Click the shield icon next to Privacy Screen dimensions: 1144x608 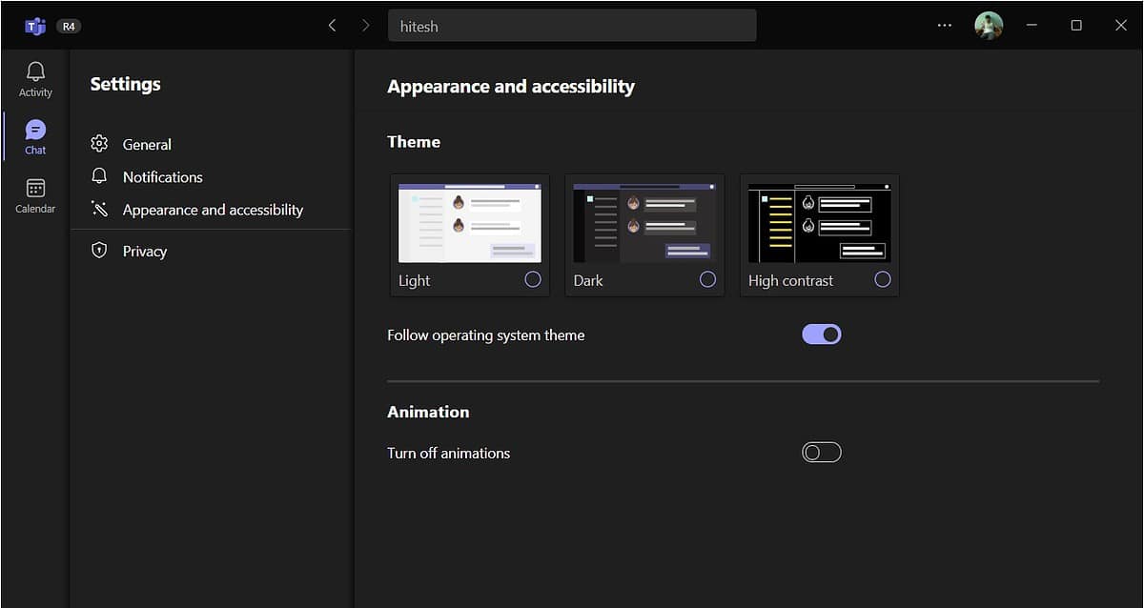(99, 251)
